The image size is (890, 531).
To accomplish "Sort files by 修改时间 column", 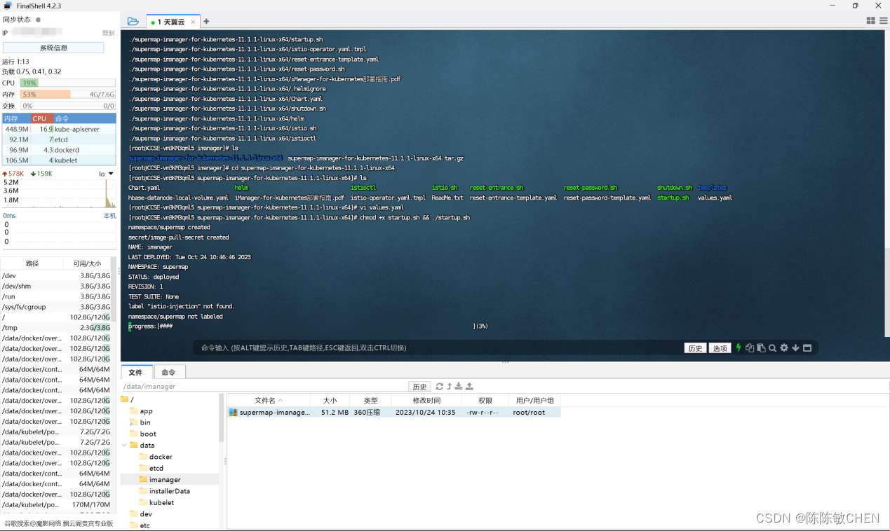I will coord(426,401).
